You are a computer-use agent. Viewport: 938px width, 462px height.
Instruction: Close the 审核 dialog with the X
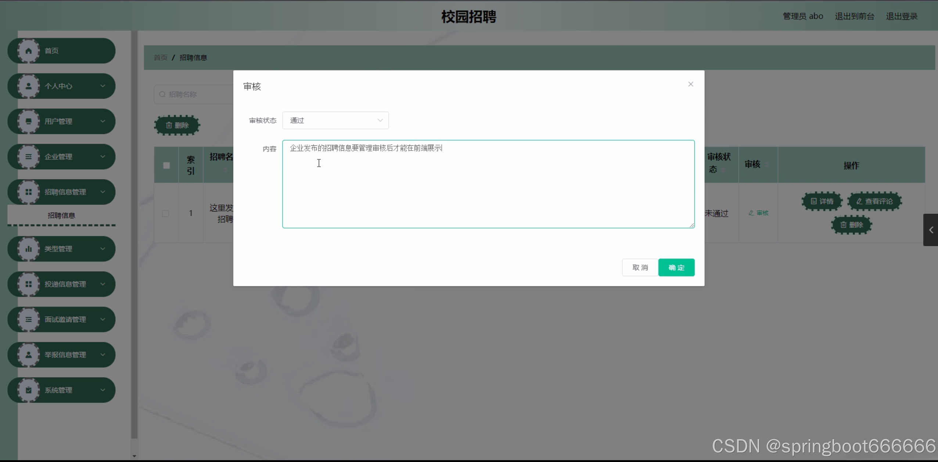tap(690, 84)
